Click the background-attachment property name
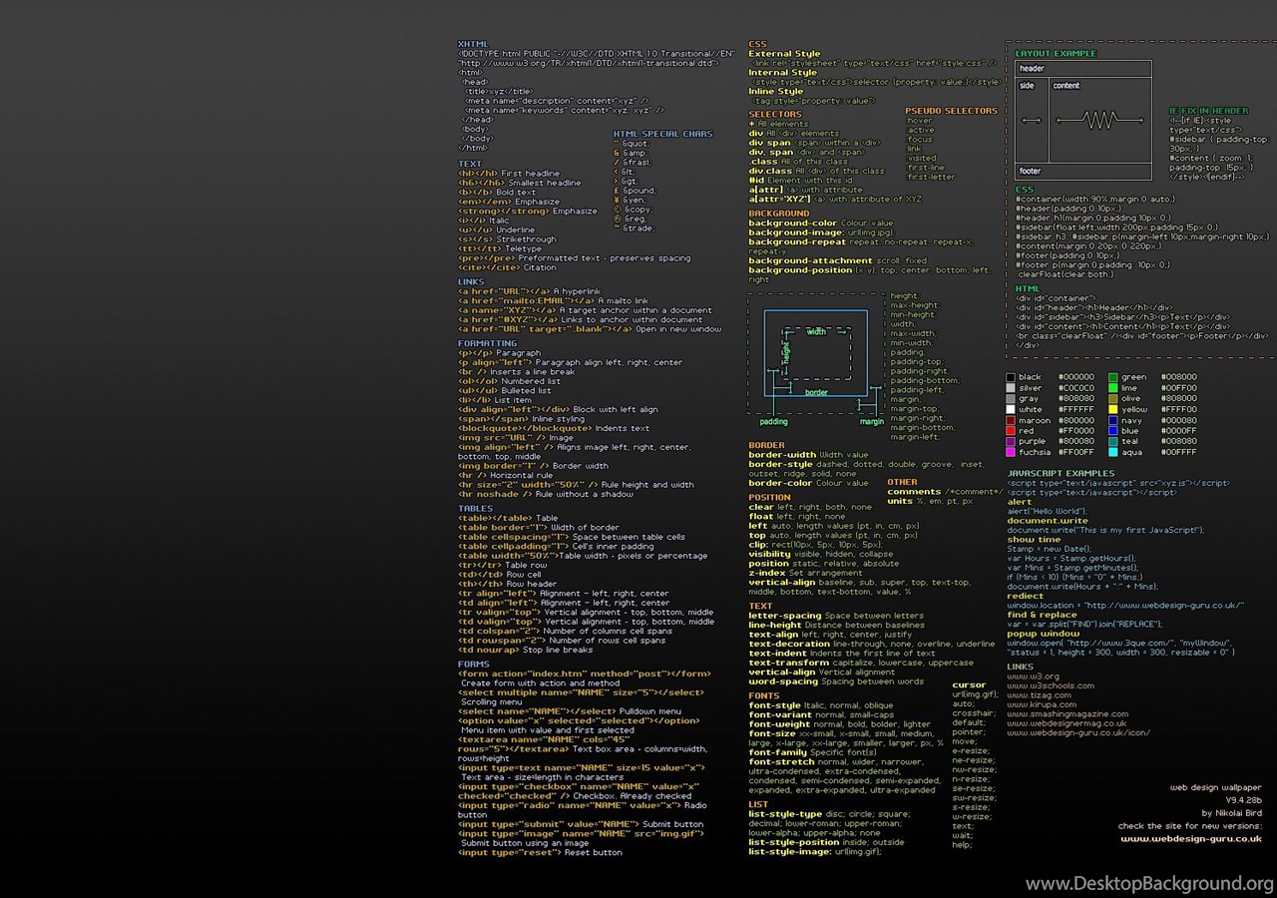This screenshot has width=1277, height=898. coord(810,260)
